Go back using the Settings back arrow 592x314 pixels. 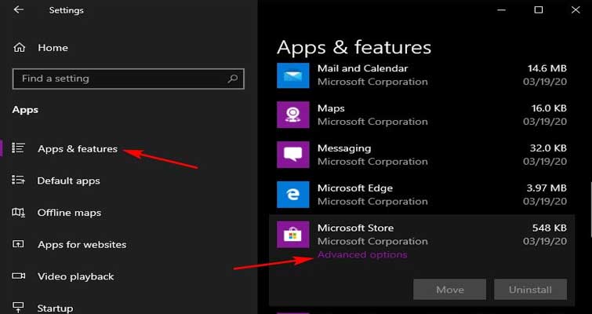tap(18, 10)
